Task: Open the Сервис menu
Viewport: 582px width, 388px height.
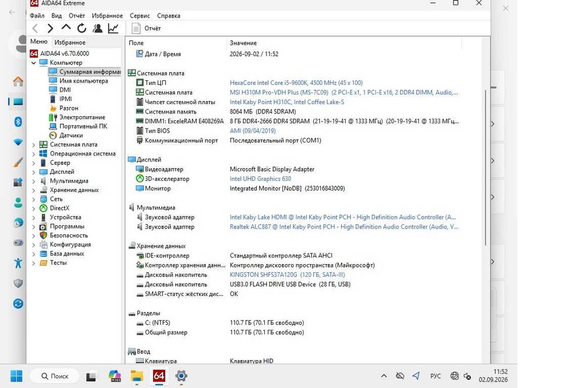Action: [x=140, y=16]
